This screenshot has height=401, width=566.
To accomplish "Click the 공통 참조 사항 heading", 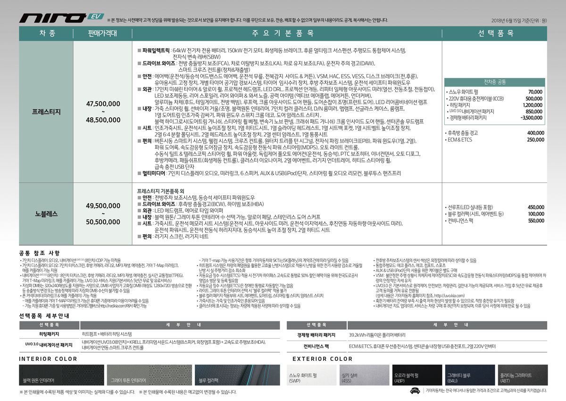I will [40, 253].
